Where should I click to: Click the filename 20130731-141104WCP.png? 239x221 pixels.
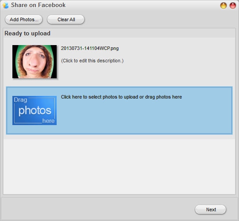(90, 49)
